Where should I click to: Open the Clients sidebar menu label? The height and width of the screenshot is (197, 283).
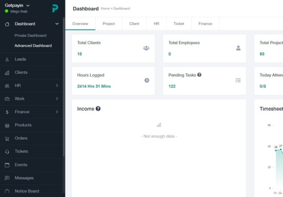(21, 72)
